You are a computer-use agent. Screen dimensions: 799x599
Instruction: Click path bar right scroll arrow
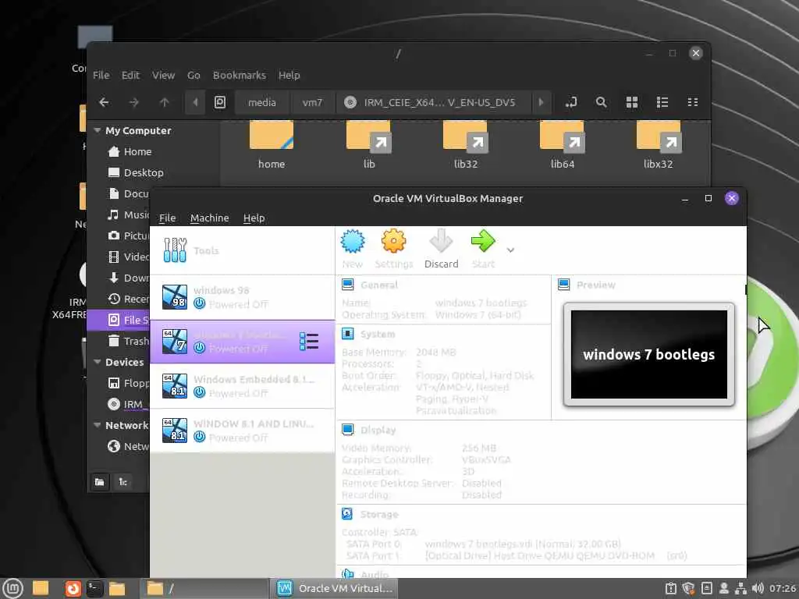pos(542,102)
